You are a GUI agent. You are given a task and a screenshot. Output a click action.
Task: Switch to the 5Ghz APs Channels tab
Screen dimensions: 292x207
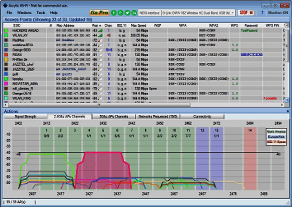pyautogui.click(x=114, y=116)
